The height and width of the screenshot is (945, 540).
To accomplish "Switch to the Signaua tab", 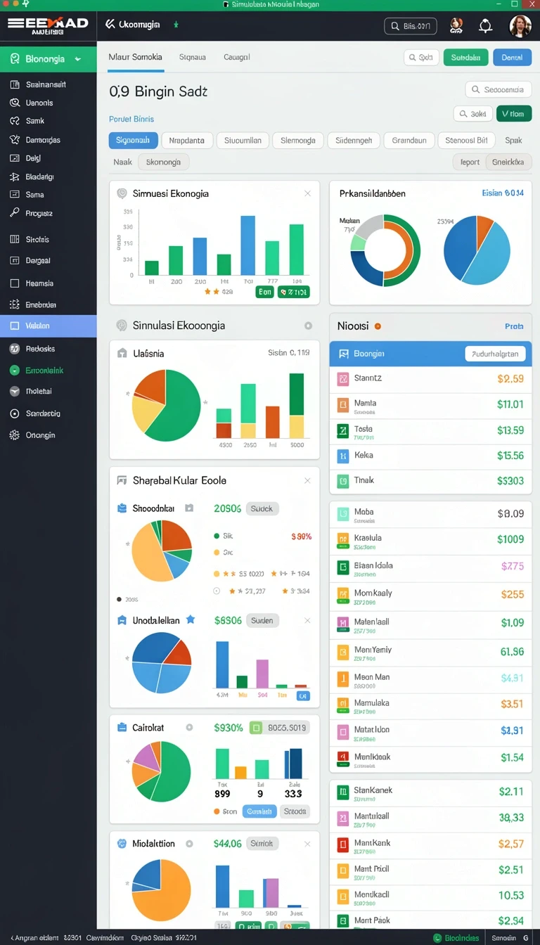I will click(x=193, y=57).
